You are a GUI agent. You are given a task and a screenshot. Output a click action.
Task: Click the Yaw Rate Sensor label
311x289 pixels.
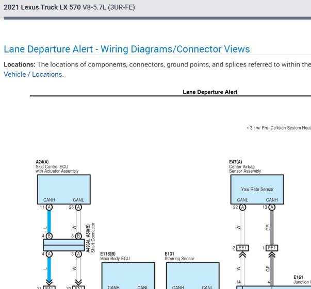257,190
